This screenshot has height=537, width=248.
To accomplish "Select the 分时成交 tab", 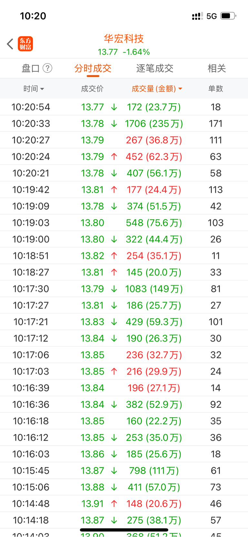I will pyautogui.click(x=93, y=68).
